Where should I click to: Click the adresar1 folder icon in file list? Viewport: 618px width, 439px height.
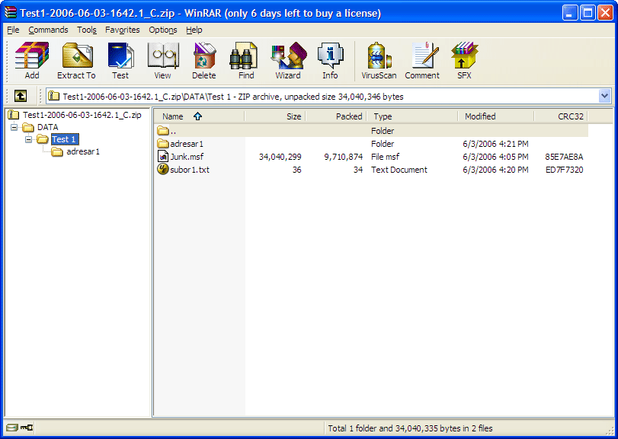[163, 144]
